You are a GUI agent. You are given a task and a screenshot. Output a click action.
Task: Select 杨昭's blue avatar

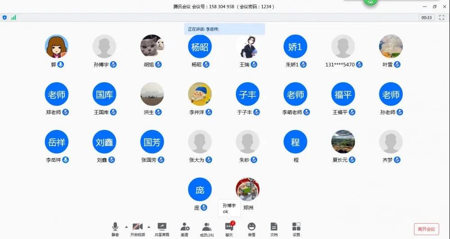pos(199,47)
